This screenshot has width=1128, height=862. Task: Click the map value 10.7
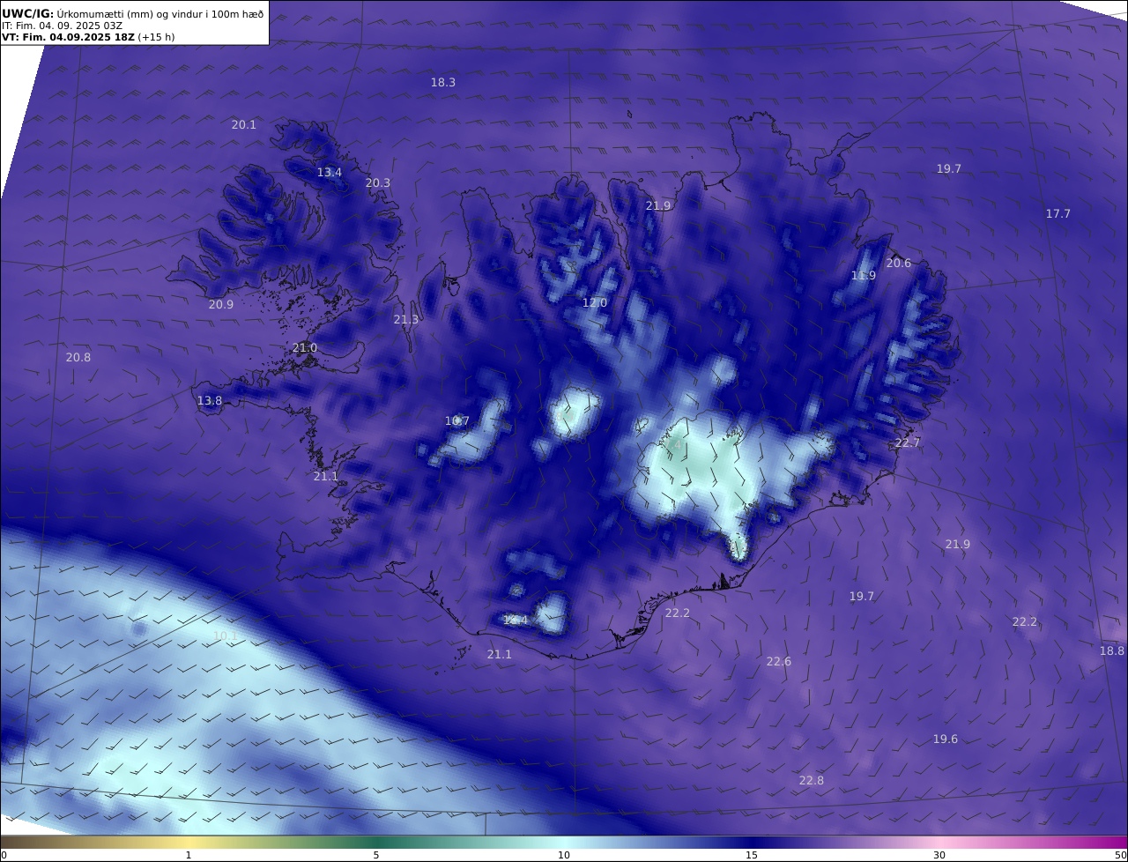[x=457, y=420]
